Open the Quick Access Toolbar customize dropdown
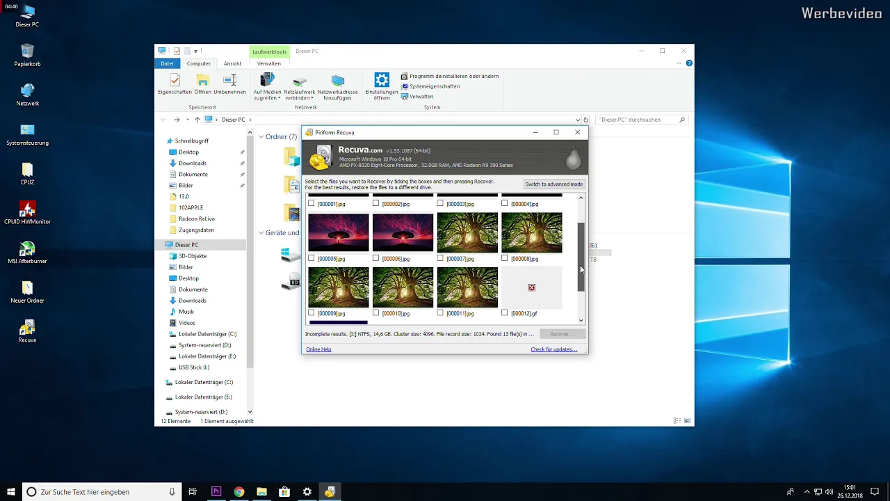Image resolution: width=890 pixels, height=501 pixels. point(196,51)
